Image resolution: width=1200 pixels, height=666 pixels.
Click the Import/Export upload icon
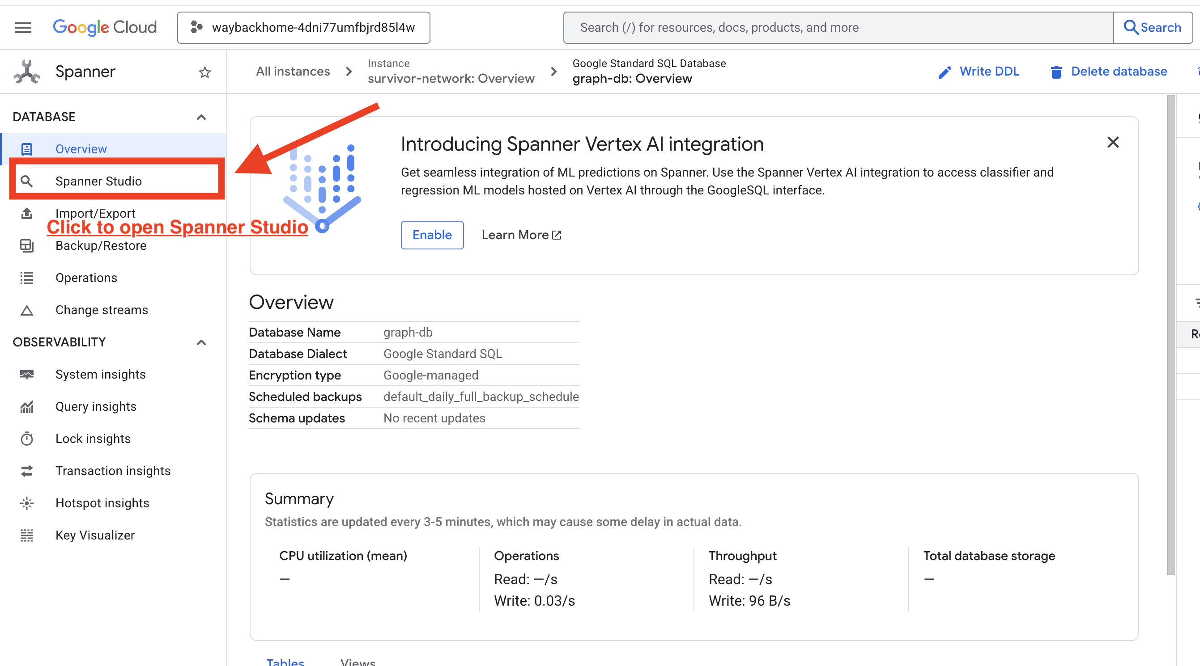[27, 213]
